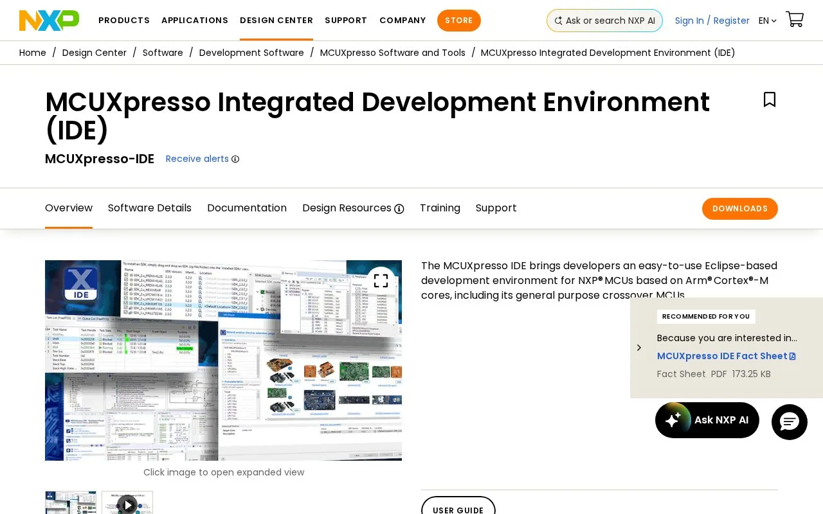This screenshot has width=823, height=514.
Task: Open Design Center breadcrumb link
Action: point(95,53)
